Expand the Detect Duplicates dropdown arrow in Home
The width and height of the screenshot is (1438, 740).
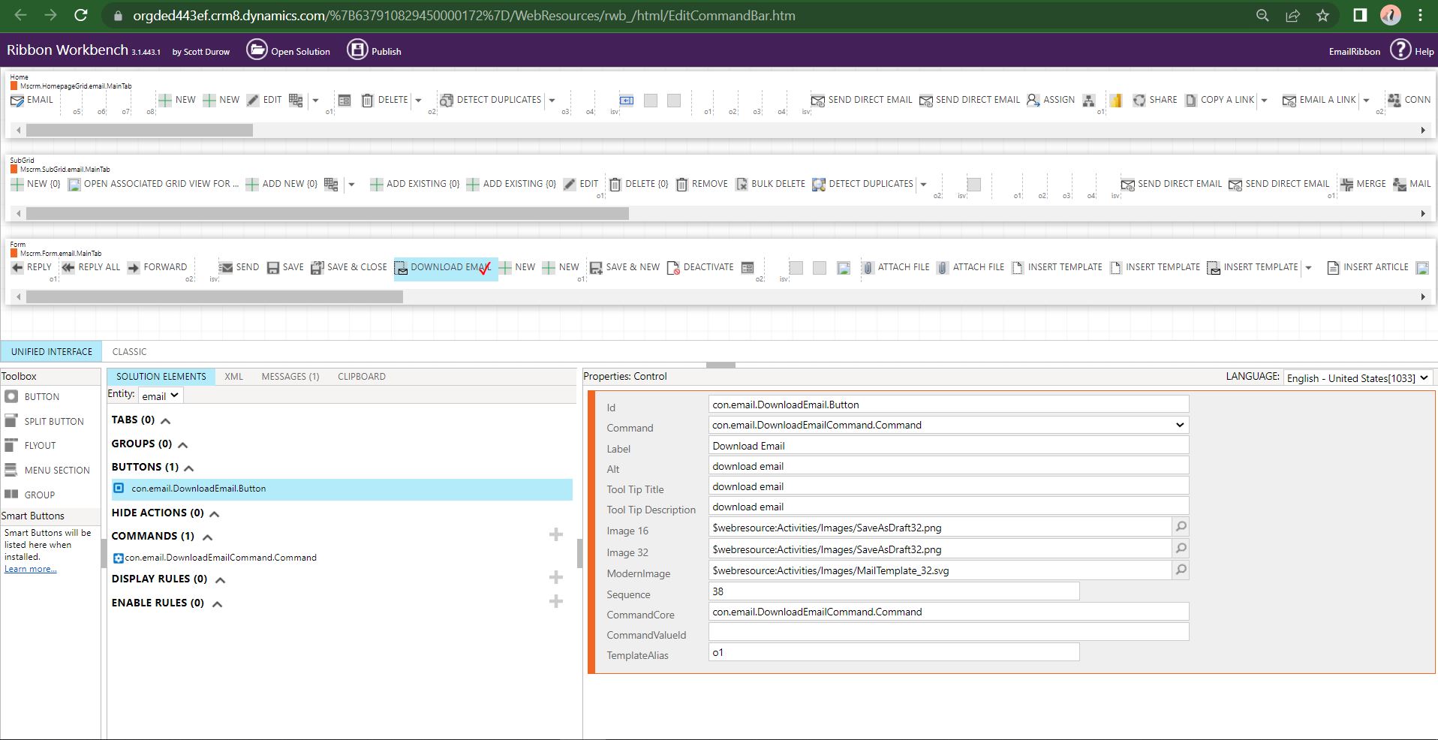click(552, 101)
